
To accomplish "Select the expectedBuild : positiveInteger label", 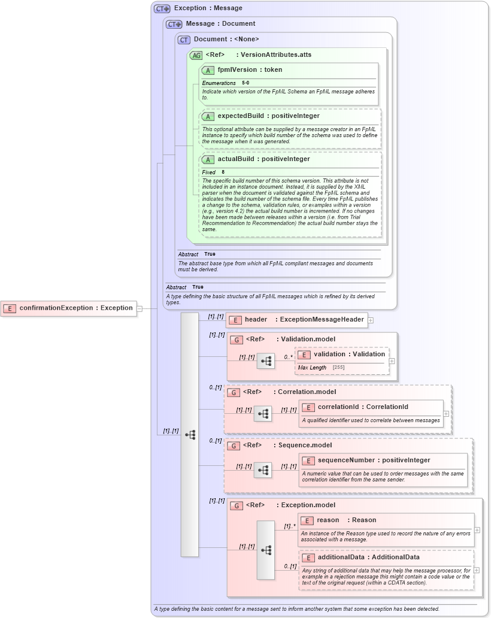I will [268, 116].
